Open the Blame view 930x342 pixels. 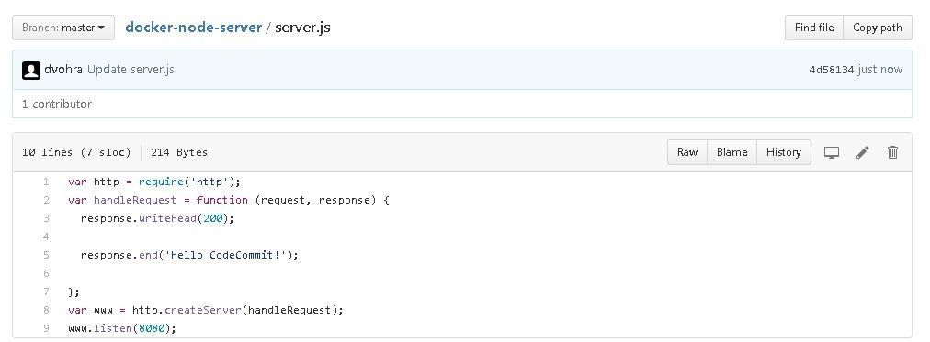732,152
